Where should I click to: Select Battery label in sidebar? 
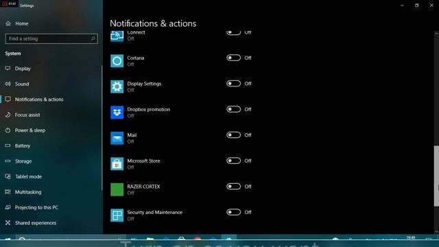tap(23, 146)
